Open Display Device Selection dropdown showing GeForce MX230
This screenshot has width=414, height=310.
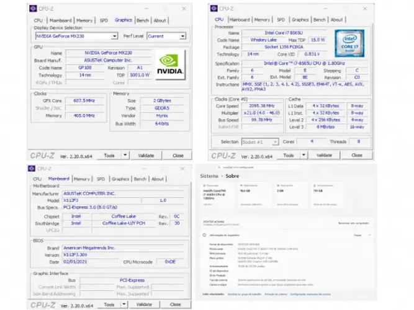(76, 36)
